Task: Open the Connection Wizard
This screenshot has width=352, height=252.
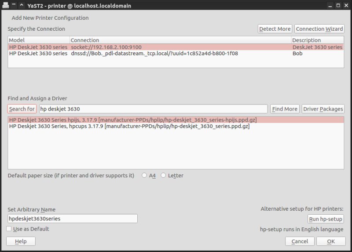Action: pyautogui.click(x=319, y=29)
